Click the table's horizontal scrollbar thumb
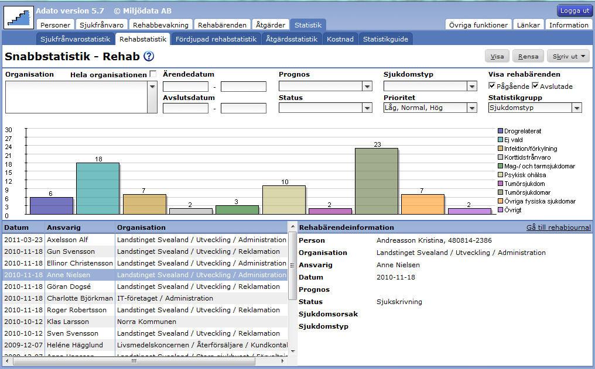 click(134, 361)
